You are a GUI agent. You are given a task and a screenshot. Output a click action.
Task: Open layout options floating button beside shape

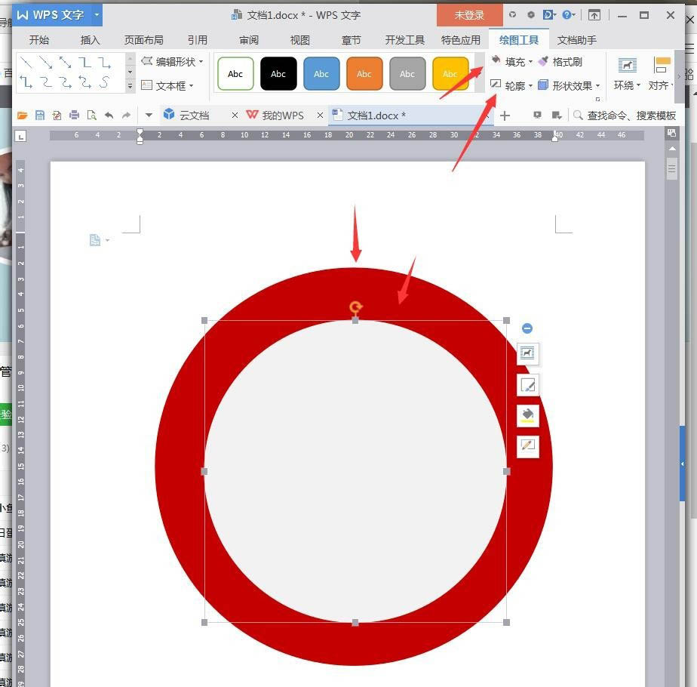pos(527,354)
